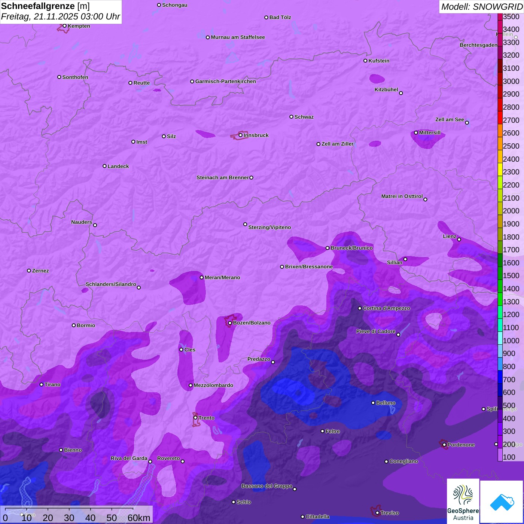Click the Innsbruck city marker
This screenshot has height=524, width=524.
(241, 135)
